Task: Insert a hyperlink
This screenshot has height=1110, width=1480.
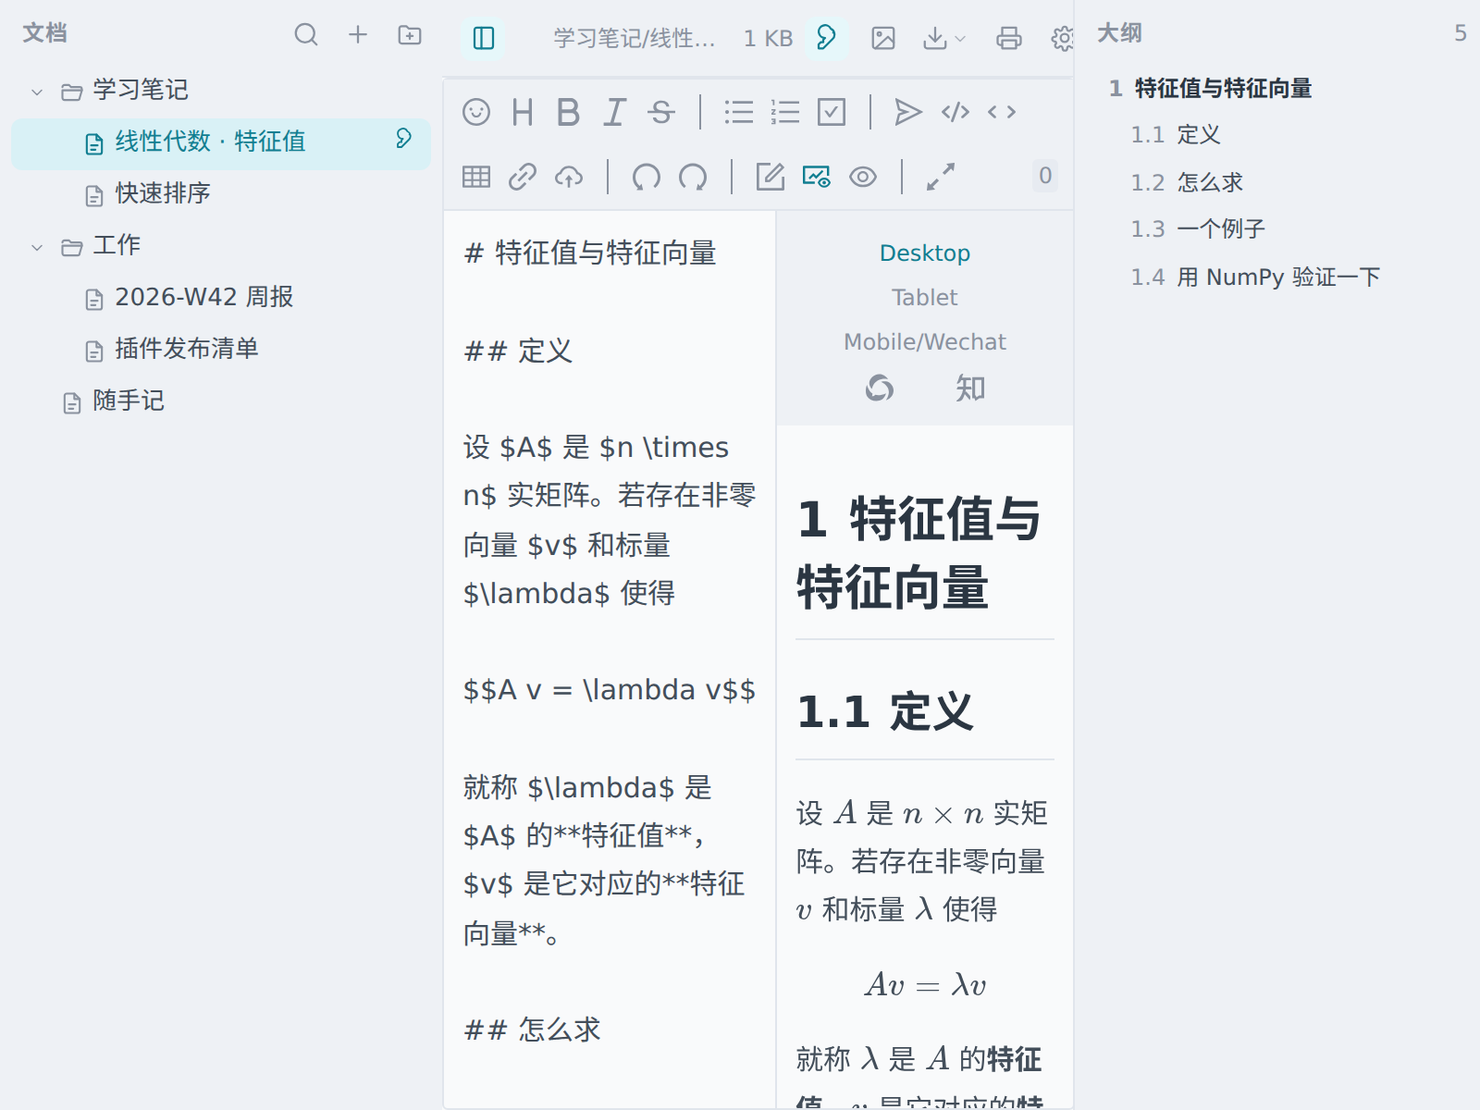Action: (523, 177)
